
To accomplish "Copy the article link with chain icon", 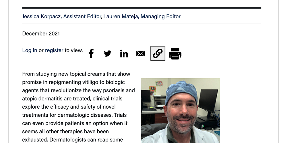I will pyautogui.click(x=158, y=53).
